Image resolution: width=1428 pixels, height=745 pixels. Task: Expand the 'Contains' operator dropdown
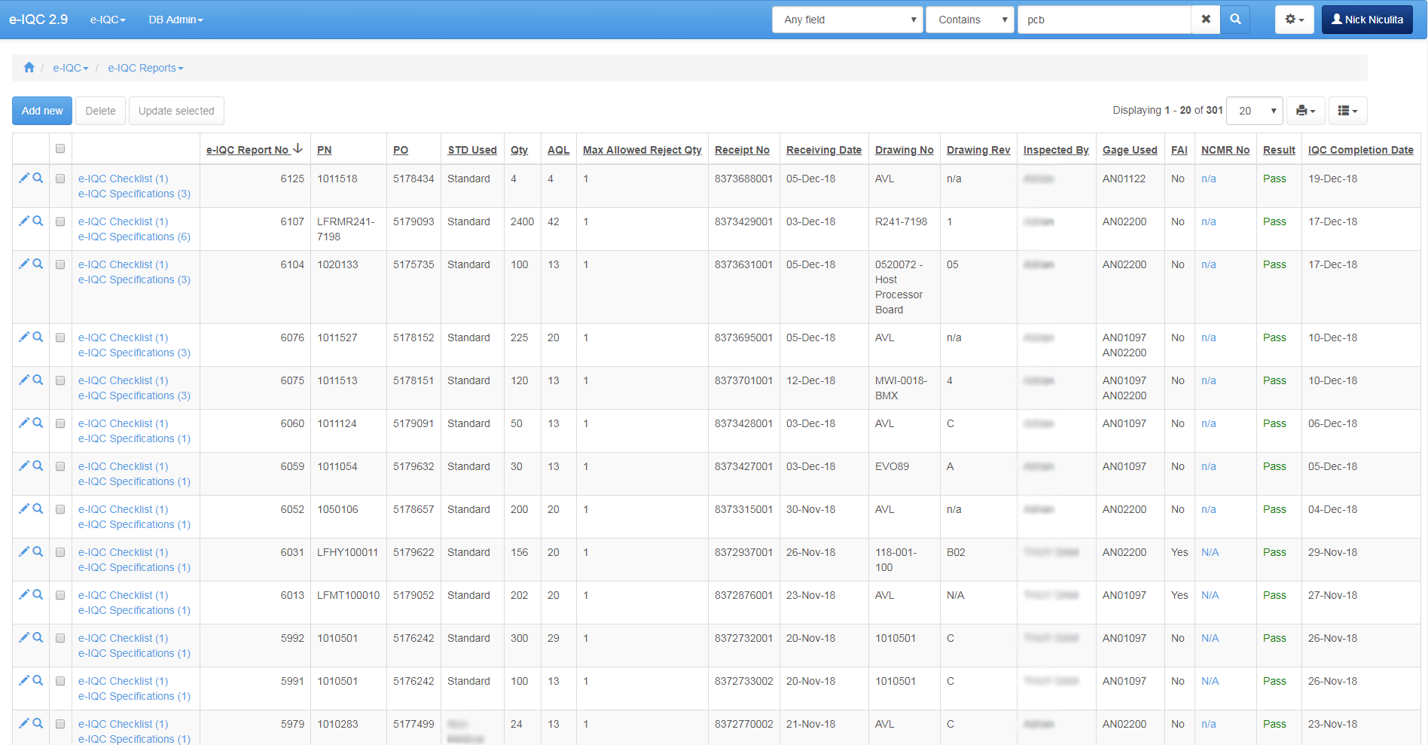click(970, 20)
